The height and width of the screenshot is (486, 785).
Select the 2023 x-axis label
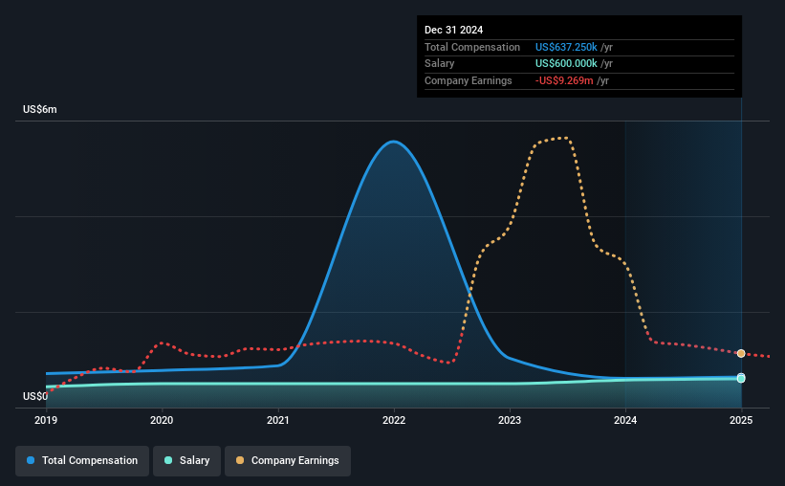coord(510,420)
